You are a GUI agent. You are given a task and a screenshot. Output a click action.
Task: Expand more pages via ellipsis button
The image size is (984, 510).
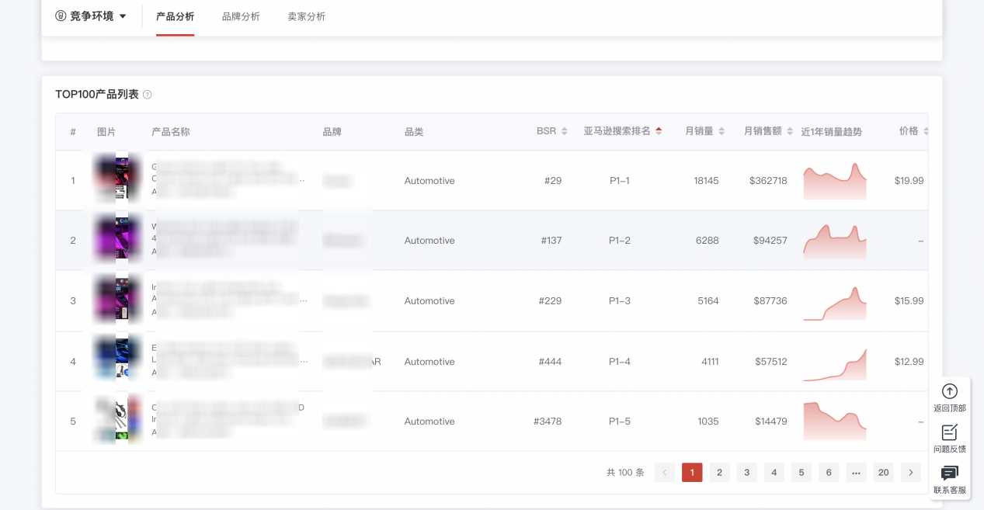856,473
